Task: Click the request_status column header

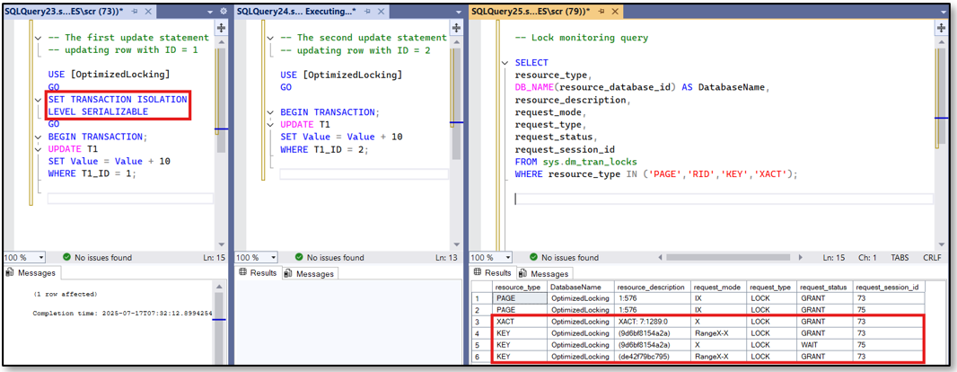Action: pos(824,287)
